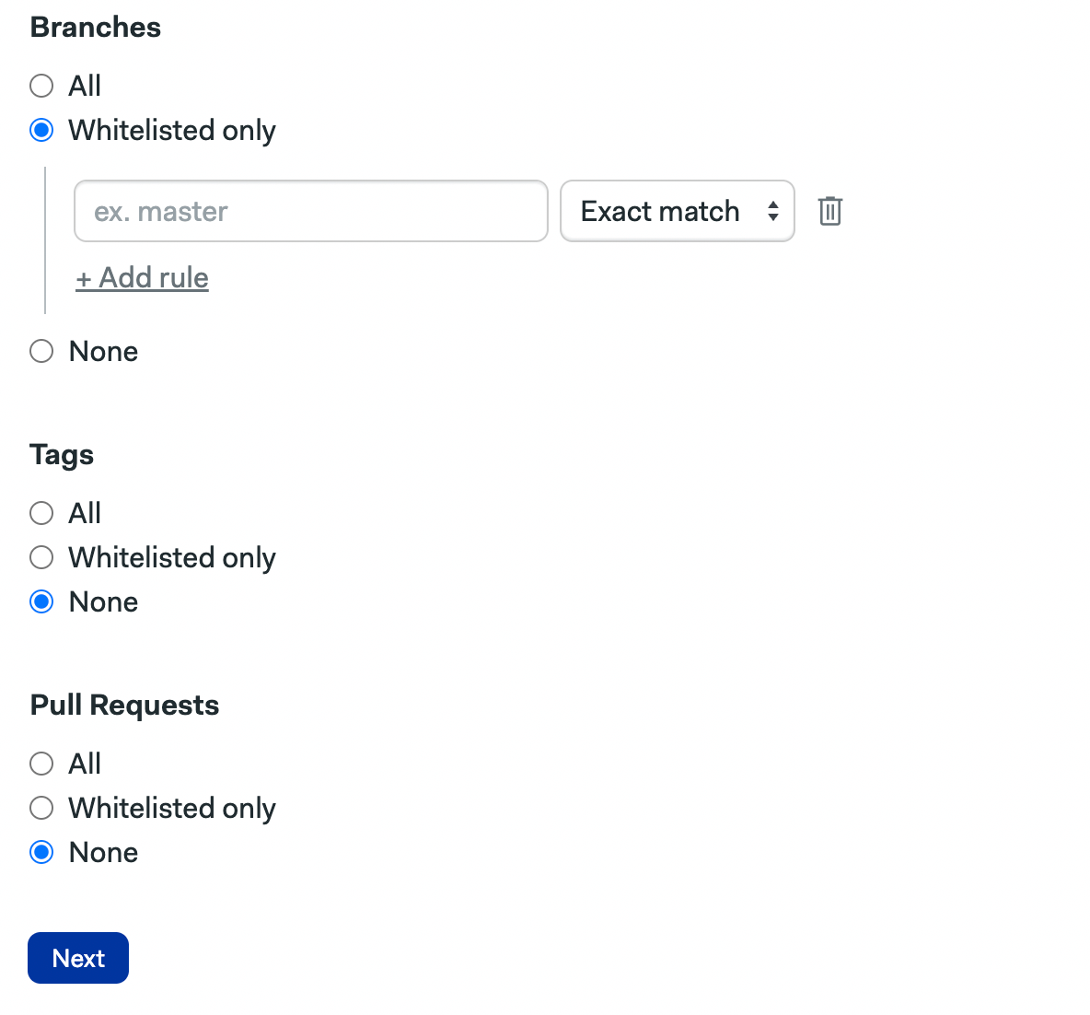Remove the whitelist entry with the delete icon

pos(829,211)
